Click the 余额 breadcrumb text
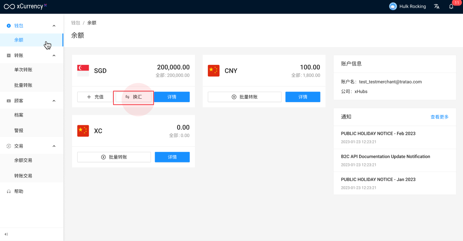Viewport: 463px width, 241px height. point(92,23)
